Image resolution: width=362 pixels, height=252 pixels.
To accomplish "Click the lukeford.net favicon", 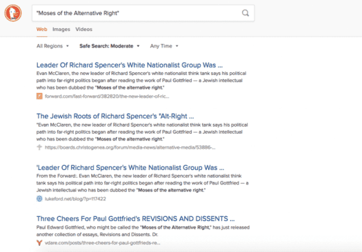I will point(39,198).
